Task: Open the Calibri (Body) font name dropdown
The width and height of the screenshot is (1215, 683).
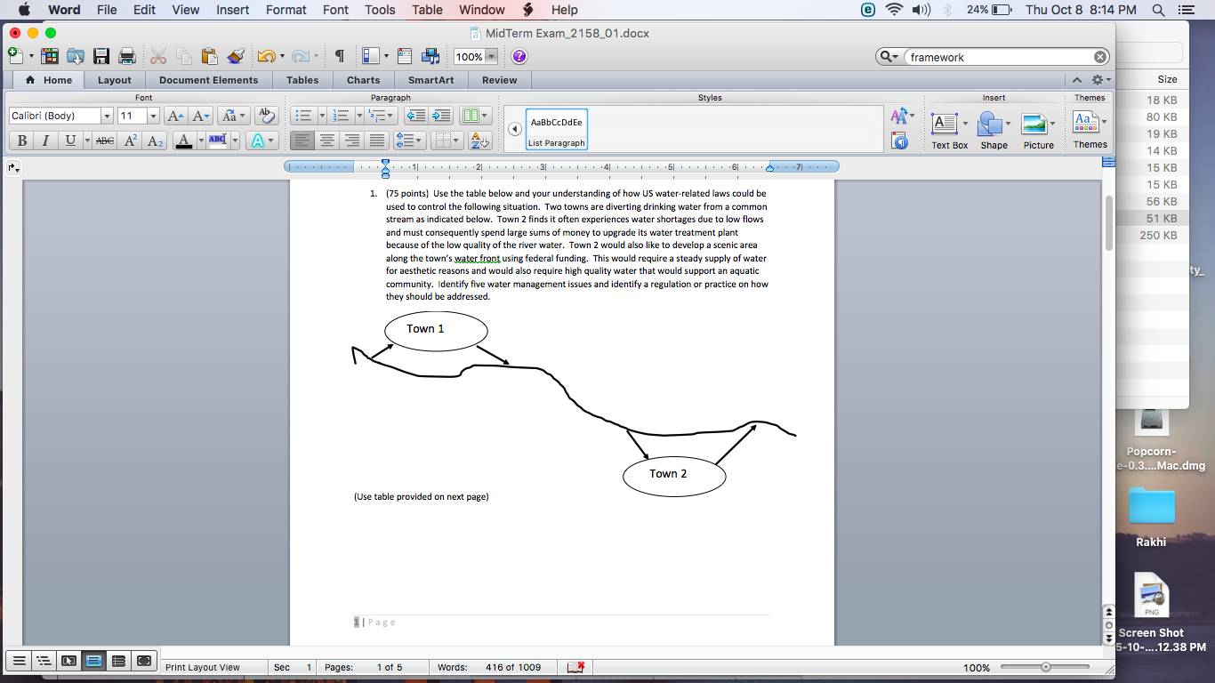Action: click(107, 116)
